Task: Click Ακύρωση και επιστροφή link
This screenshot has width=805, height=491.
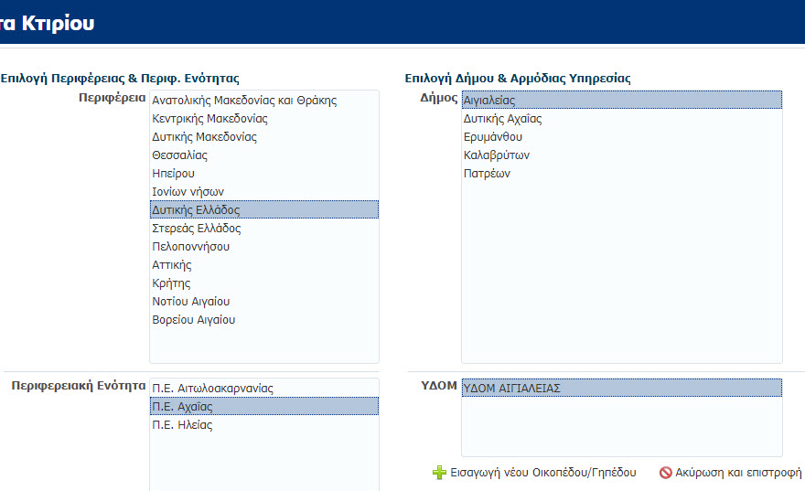Action: tap(738, 473)
